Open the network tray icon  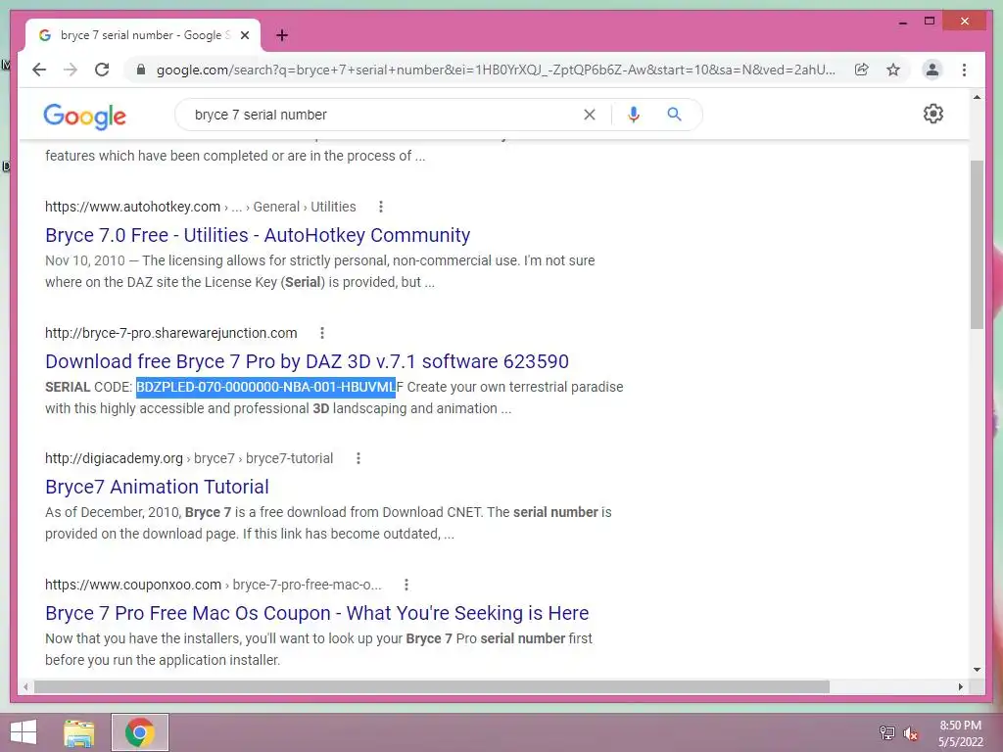[887, 732]
